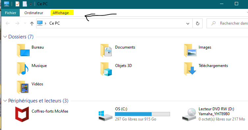Click the New folder quick access icon
Viewport: 248px width, 130px height.
pos(25,4)
